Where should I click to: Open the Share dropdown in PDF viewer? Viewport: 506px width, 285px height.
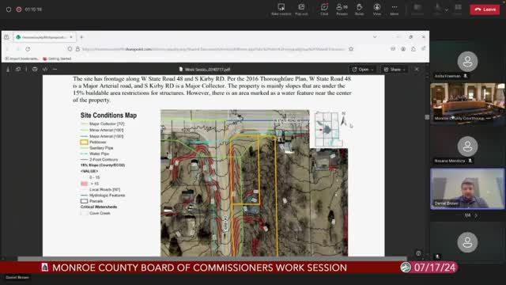click(395, 70)
